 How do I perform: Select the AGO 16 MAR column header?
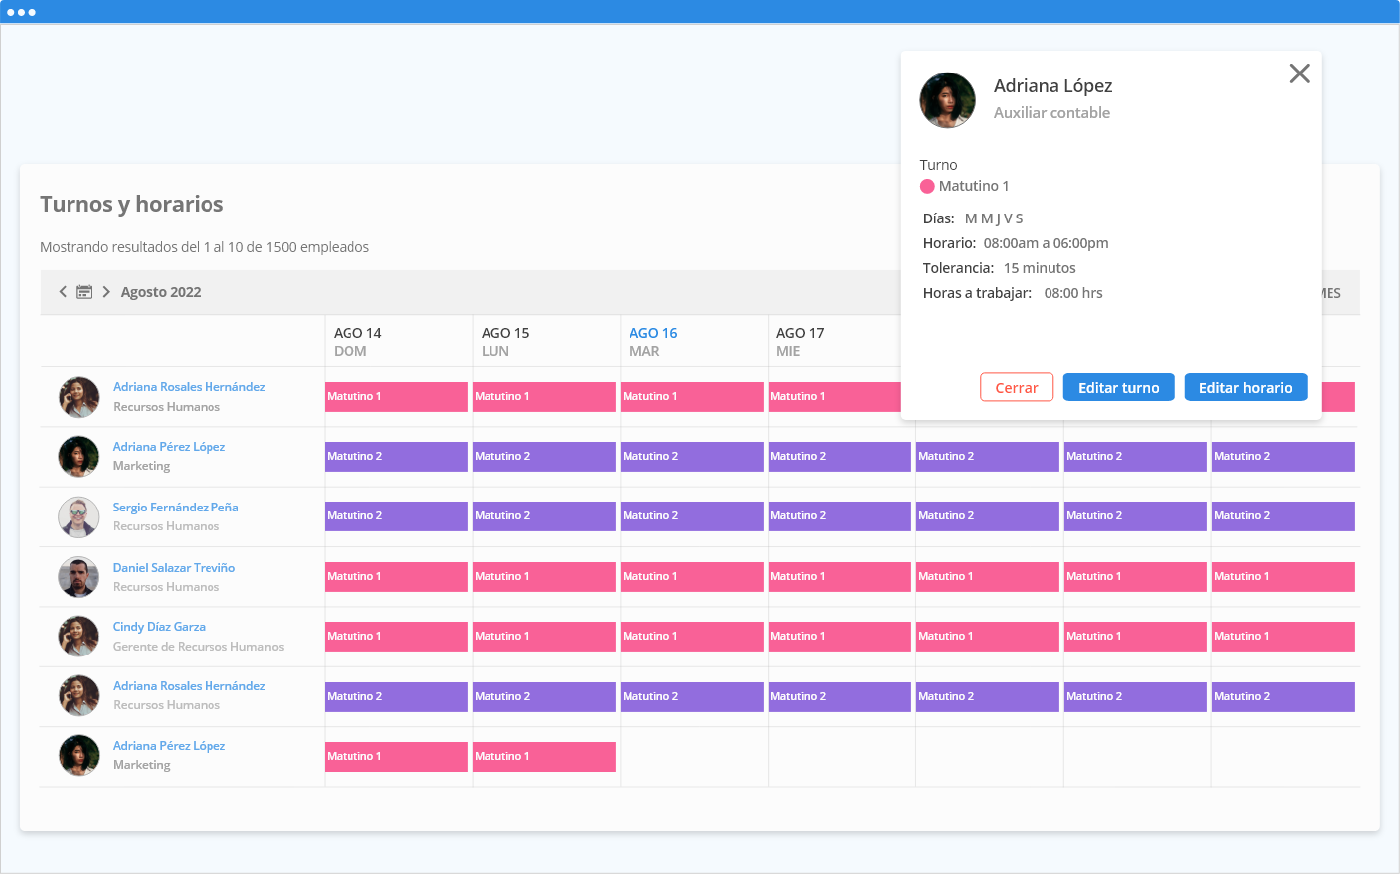tap(653, 342)
